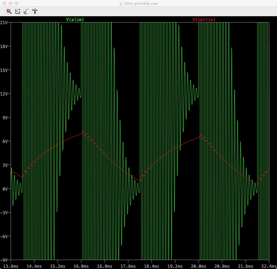The width and height of the screenshot is (277, 269).
Task: Select the green V(alim) trace label
Action: pyautogui.click(x=75, y=19)
